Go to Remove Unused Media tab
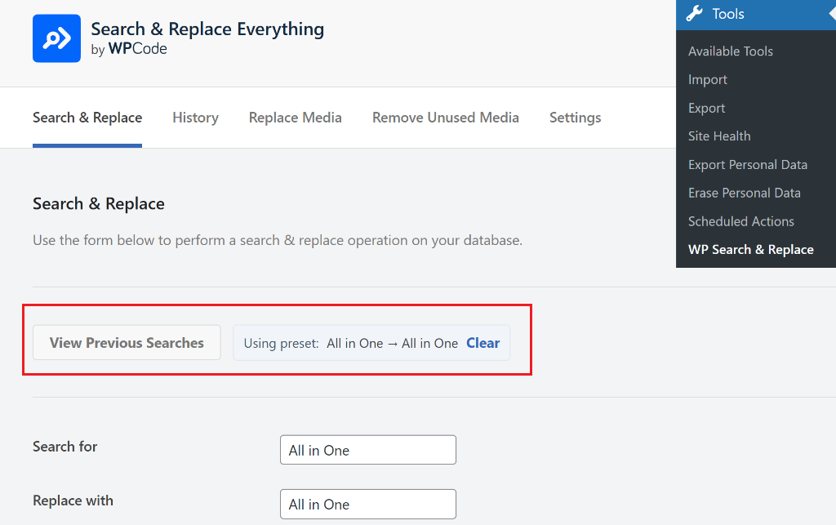 [445, 117]
